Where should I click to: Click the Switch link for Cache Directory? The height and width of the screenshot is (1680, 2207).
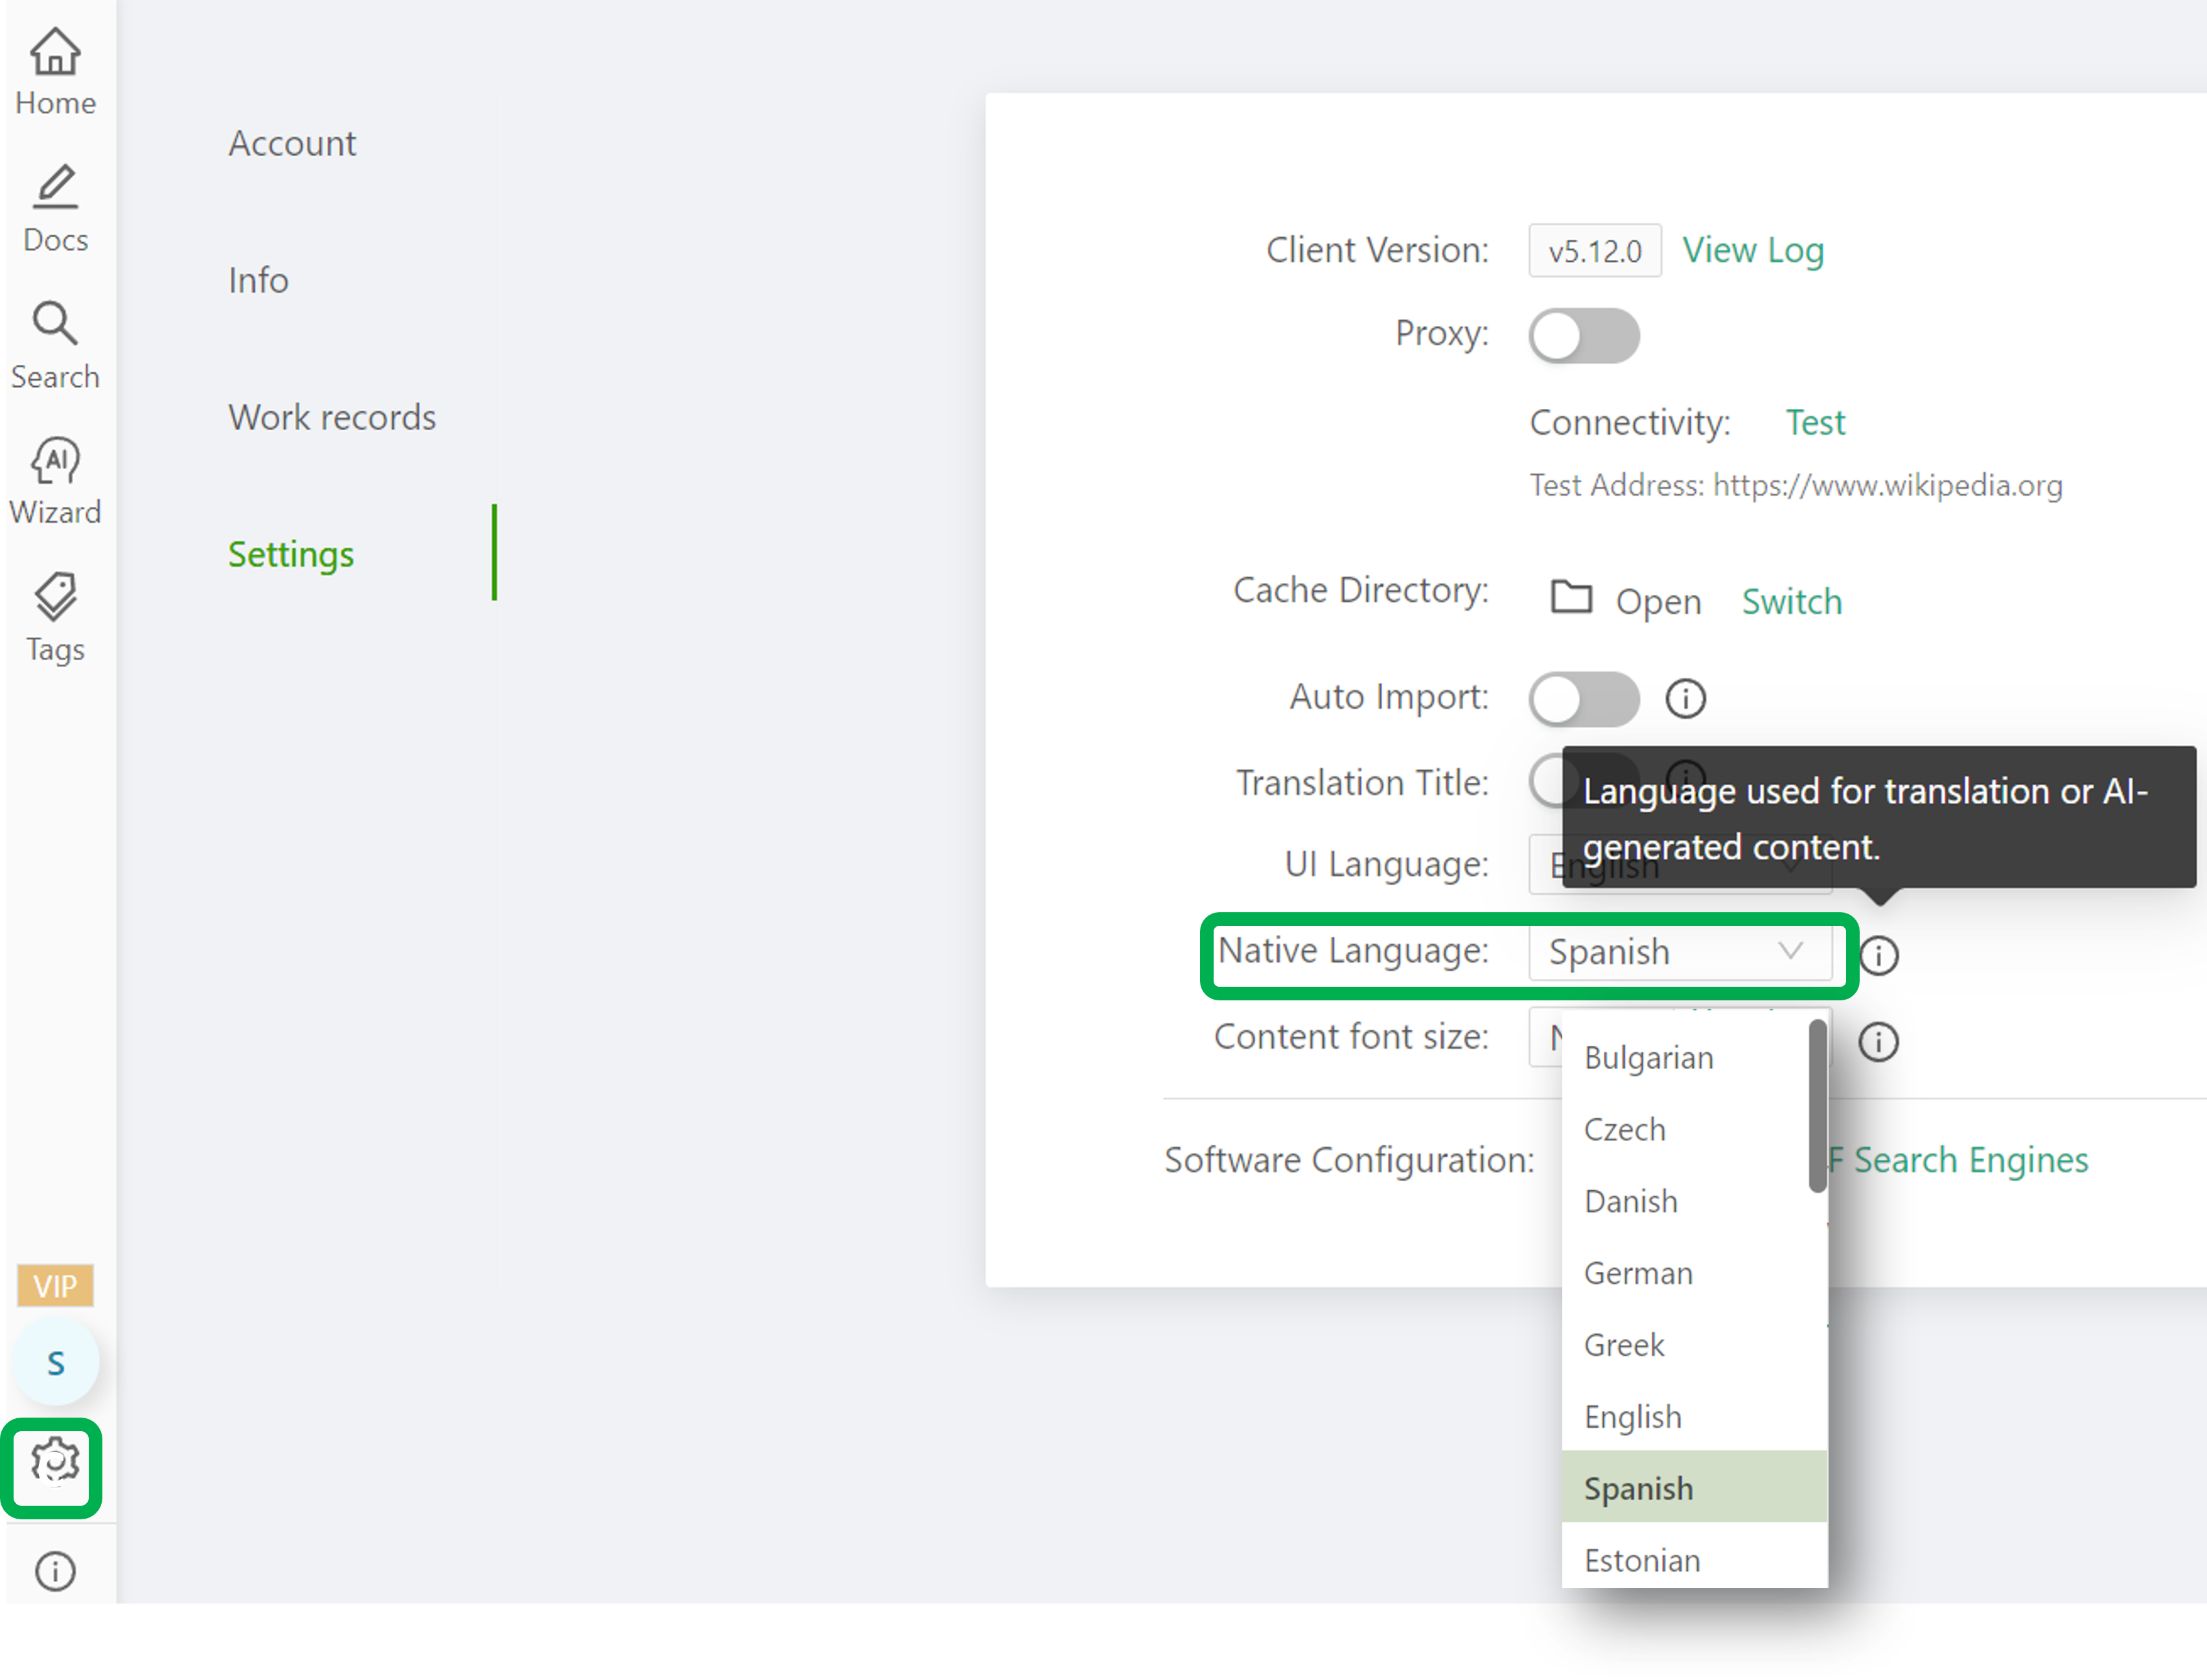[x=1792, y=602]
